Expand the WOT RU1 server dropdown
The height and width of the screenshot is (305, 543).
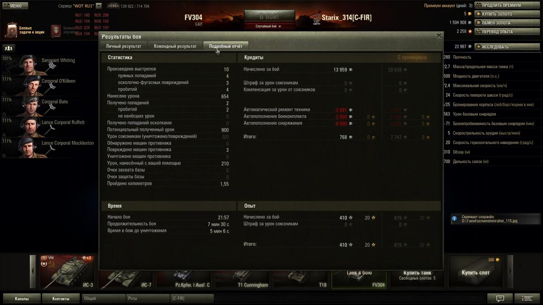(x=99, y=6)
